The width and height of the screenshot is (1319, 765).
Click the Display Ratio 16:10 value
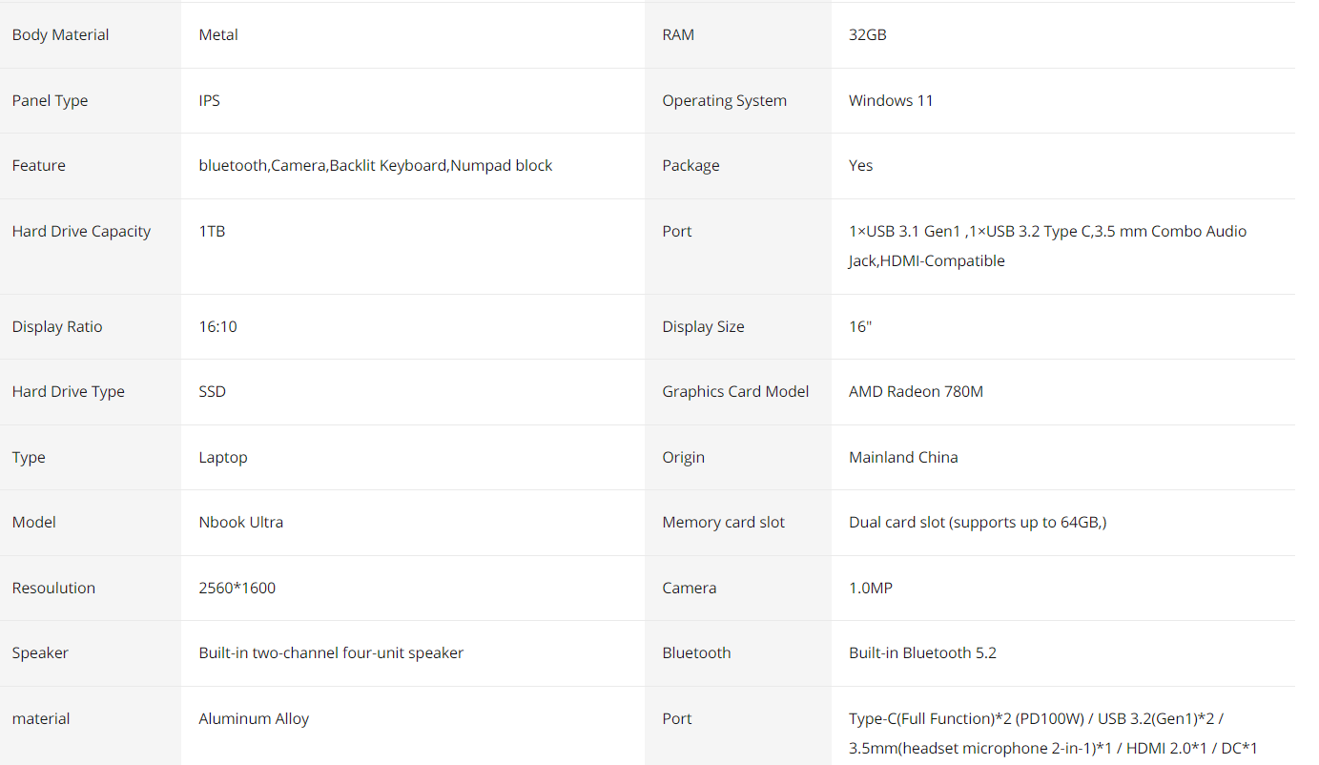point(217,327)
